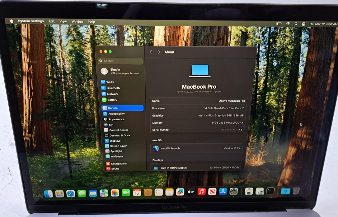Open Maps from the Dock

pyautogui.click(x=104, y=193)
